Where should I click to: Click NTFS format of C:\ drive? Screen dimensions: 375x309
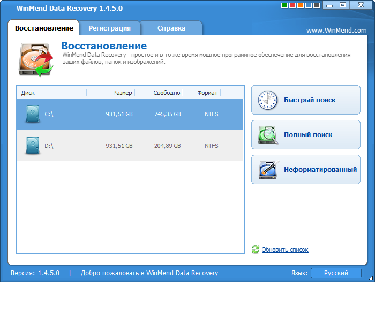click(x=212, y=114)
